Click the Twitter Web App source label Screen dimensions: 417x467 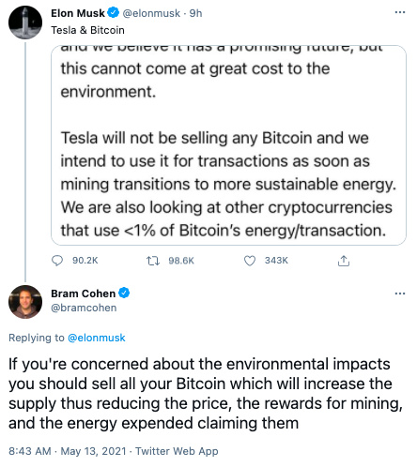(x=177, y=451)
